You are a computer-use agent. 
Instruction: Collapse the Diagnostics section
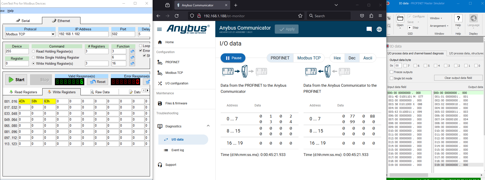(208, 126)
